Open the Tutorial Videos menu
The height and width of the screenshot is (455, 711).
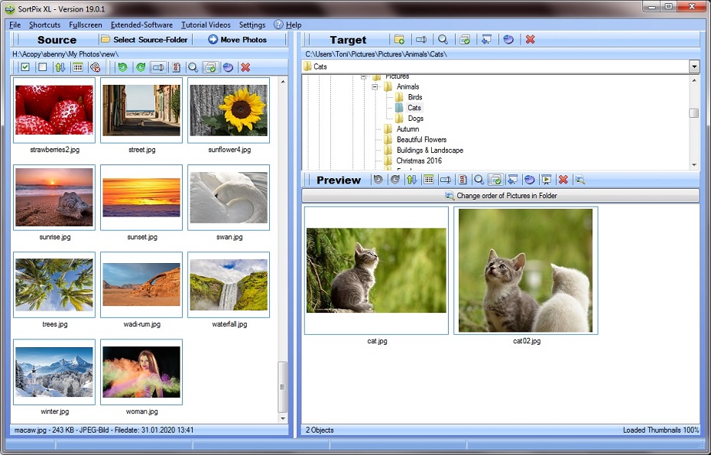(206, 25)
